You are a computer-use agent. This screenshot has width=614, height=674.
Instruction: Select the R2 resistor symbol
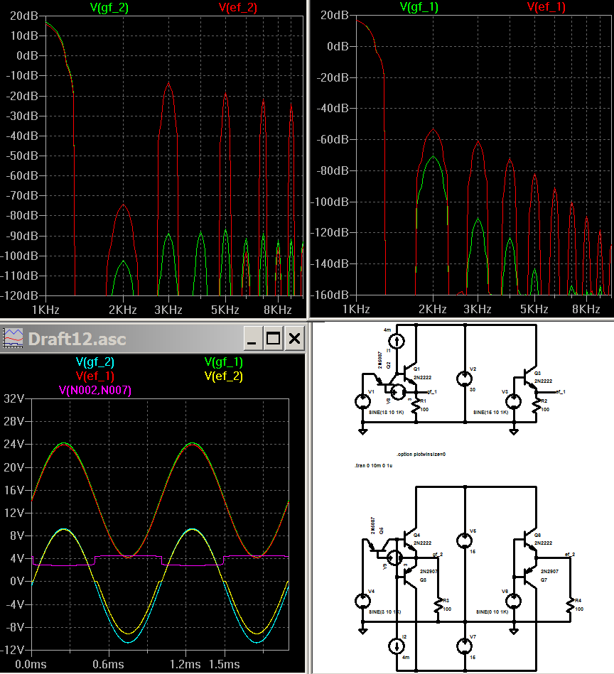click(x=536, y=406)
